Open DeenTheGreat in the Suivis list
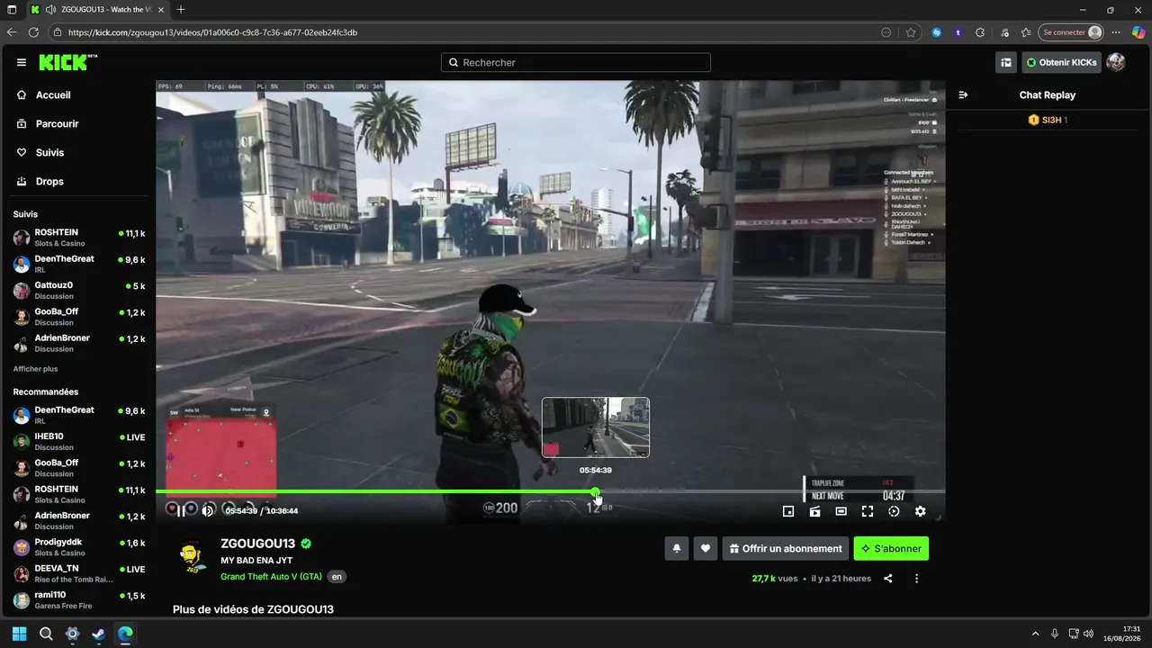Image resolution: width=1152 pixels, height=648 pixels. point(79,264)
